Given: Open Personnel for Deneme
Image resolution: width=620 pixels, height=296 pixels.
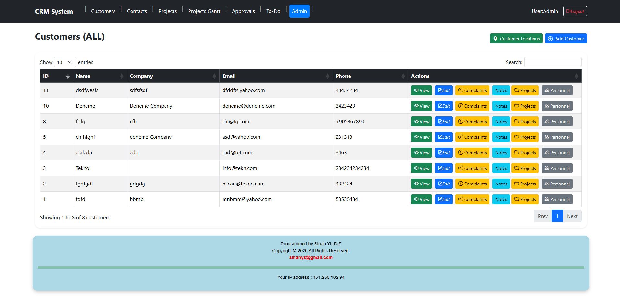Looking at the screenshot, I should 557,106.
